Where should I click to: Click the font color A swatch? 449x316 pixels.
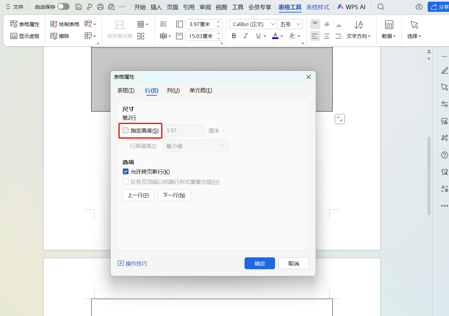tap(275, 36)
